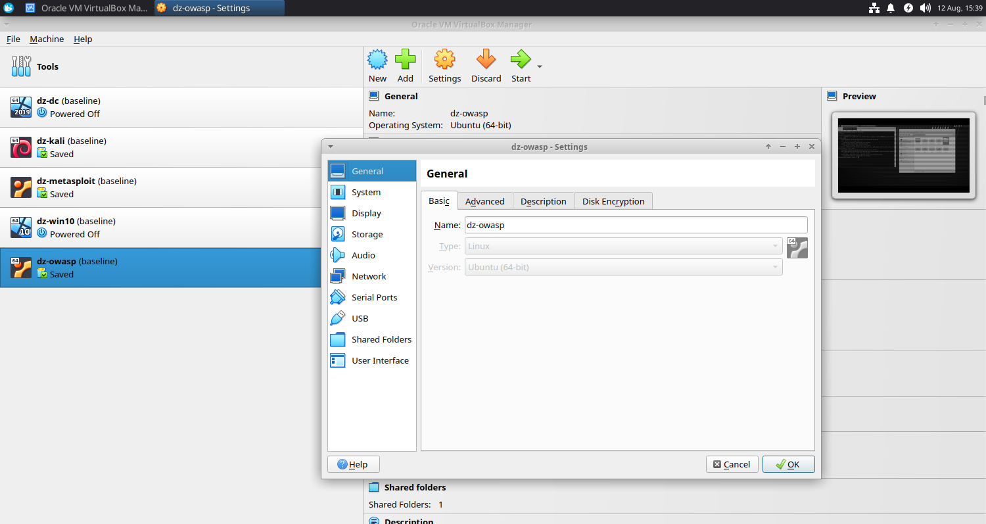The width and height of the screenshot is (986, 524).
Task: Open System settings category
Action: (372, 192)
